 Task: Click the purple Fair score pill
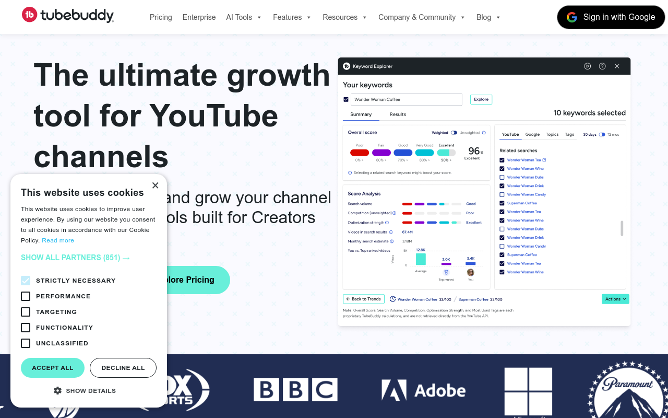381,153
